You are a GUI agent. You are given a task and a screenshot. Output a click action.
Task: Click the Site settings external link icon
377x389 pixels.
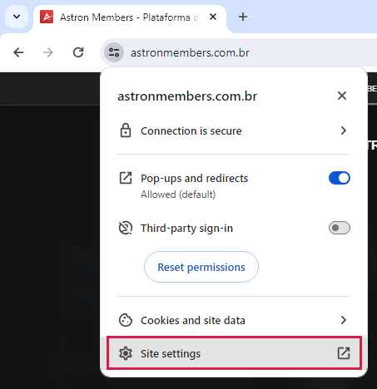pyautogui.click(x=344, y=353)
